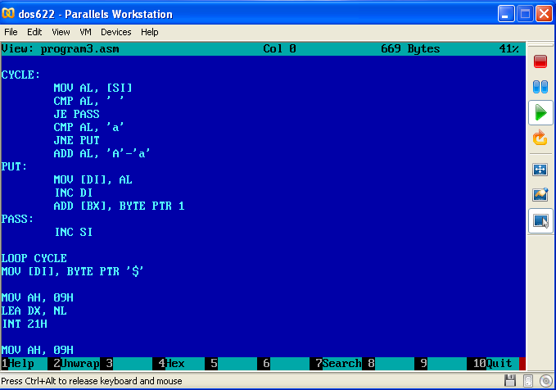This screenshot has width=556, height=390.
Task: Click the 'MOV [DI], BYTE PTR '$'' line
Action: (x=72, y=271)
